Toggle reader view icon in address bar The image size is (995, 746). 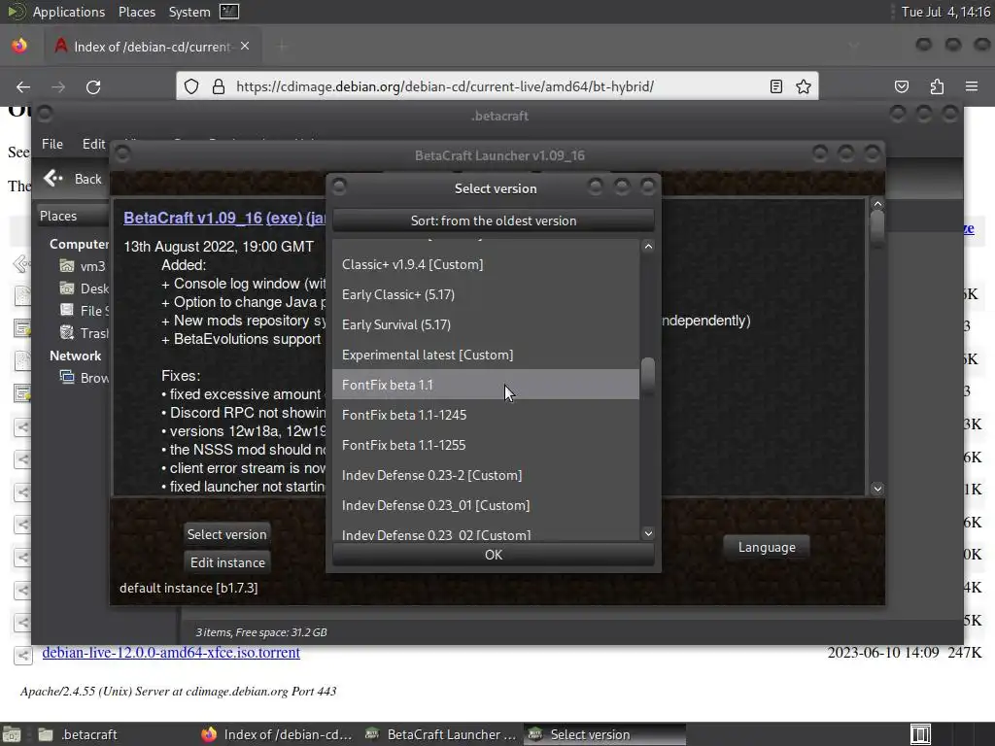[776, 86]
